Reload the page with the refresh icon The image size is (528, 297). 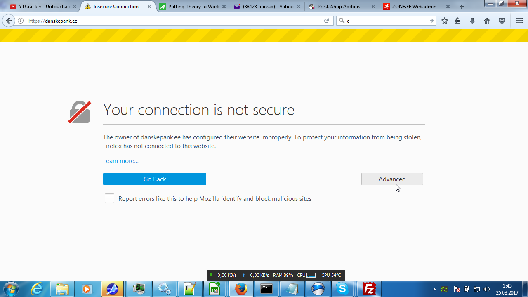click(x=326, y=21)
